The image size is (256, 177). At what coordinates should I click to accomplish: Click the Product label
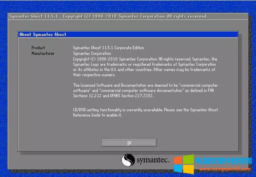point(38,48)
